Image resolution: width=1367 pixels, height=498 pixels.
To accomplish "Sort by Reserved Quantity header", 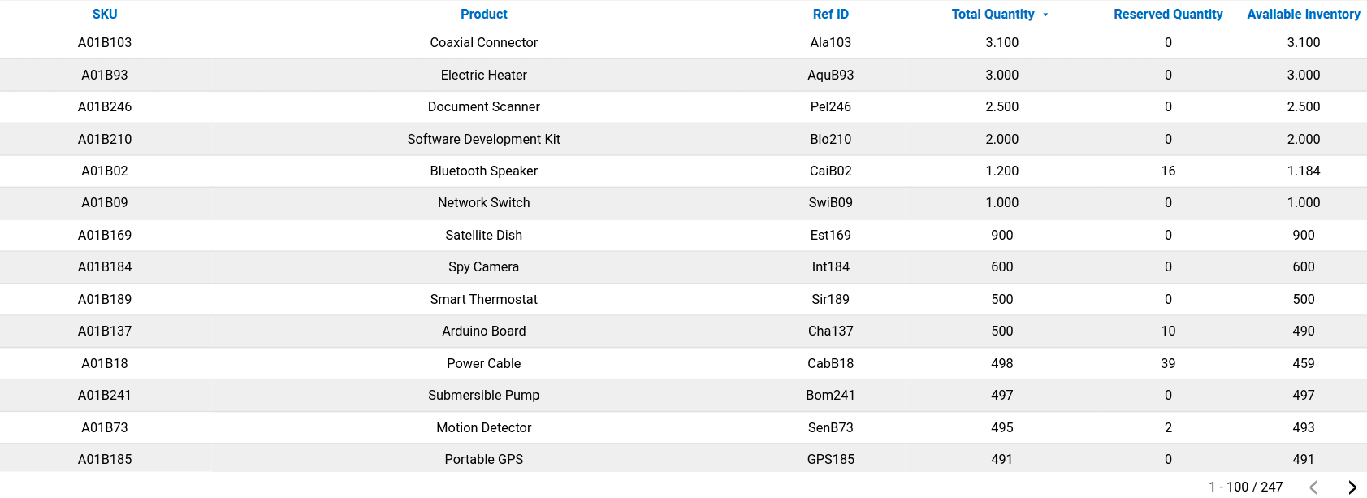I will [1167, 14].
